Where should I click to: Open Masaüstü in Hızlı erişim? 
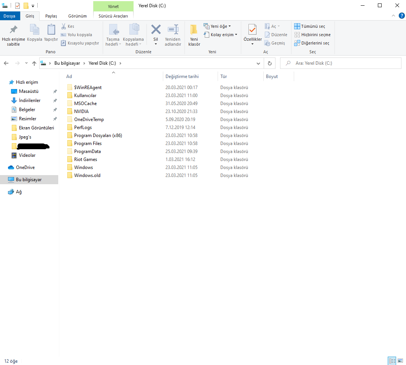[x=29, y=91]
